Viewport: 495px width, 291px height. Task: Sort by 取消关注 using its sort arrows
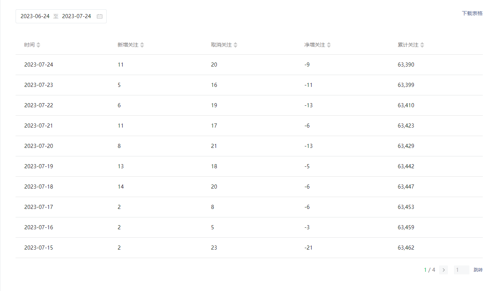(236, 45)
